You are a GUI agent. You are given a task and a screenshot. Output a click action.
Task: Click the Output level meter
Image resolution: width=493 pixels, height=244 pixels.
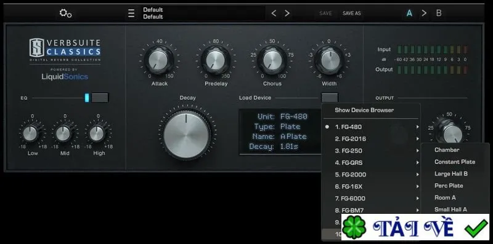click(x=433, y=69)
